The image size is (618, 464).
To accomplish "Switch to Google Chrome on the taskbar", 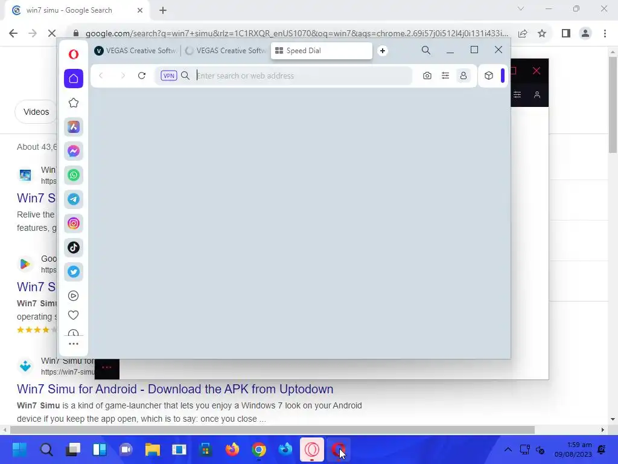I will coord(259,449).
